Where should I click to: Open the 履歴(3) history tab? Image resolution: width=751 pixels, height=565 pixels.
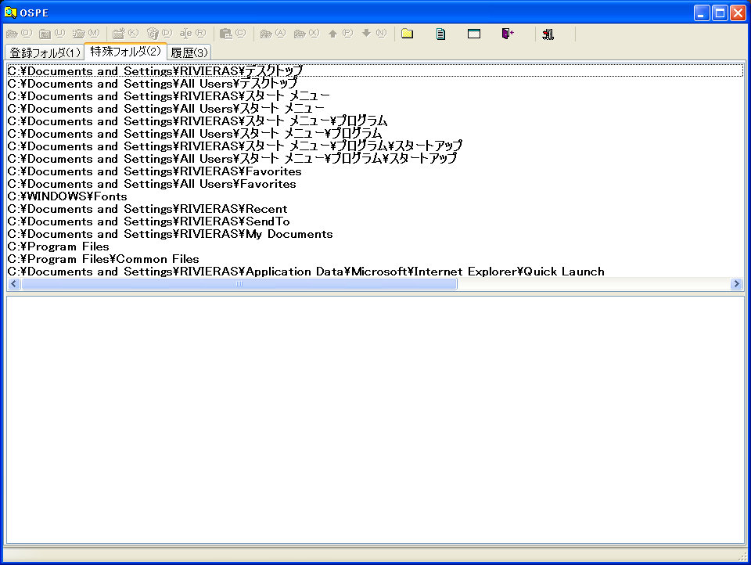pyautogui.click(x=189, y=52)
